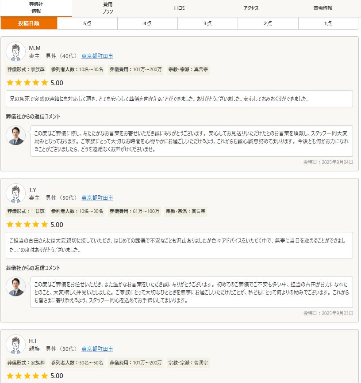This screenshot has width=361, height=383.
Task: Click staff photo in reply to T.Y
Action: (15, 287)
